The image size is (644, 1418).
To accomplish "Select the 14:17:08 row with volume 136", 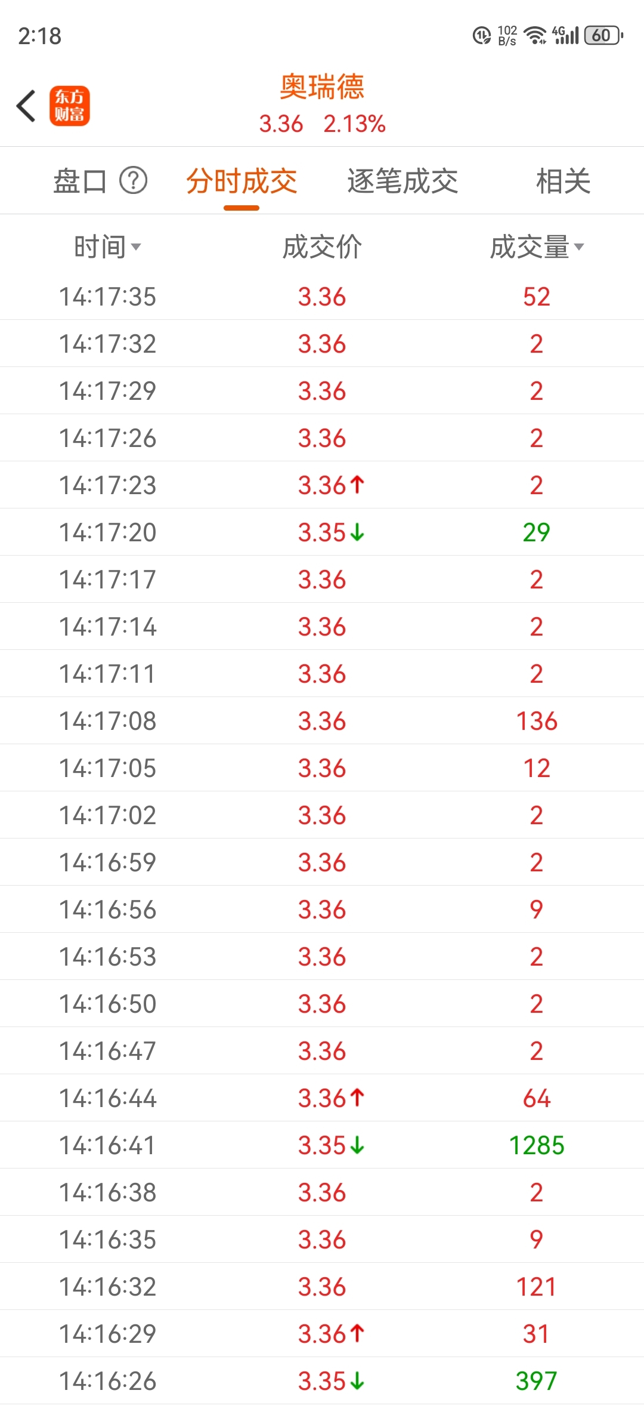I will coord(322,720).
